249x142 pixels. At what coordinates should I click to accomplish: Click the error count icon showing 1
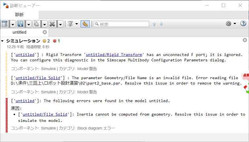(55, 41)
